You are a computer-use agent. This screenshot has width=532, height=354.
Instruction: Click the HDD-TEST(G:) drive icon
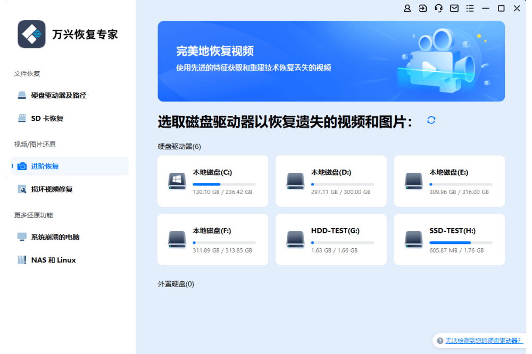pyautogui.click(x=295, y=239)
